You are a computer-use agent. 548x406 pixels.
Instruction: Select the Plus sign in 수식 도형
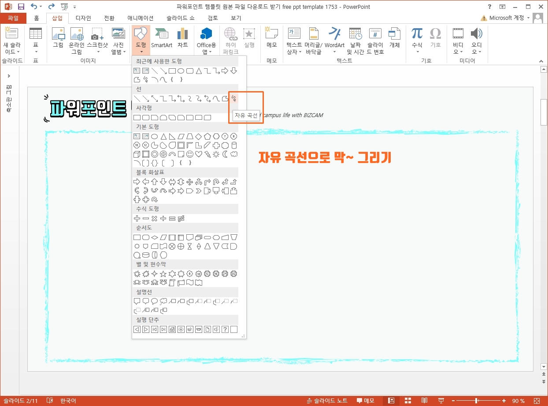tap(137, 218)
